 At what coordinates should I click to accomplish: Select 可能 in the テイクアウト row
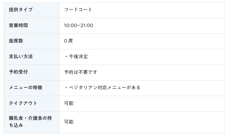[x=69, y=103]
